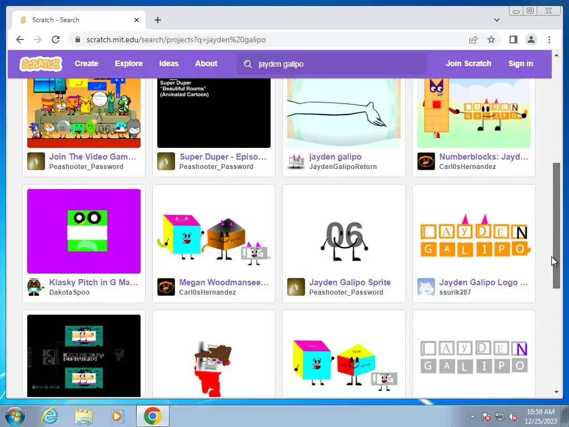Show hidden tray icons arrow

coord(472,416)
